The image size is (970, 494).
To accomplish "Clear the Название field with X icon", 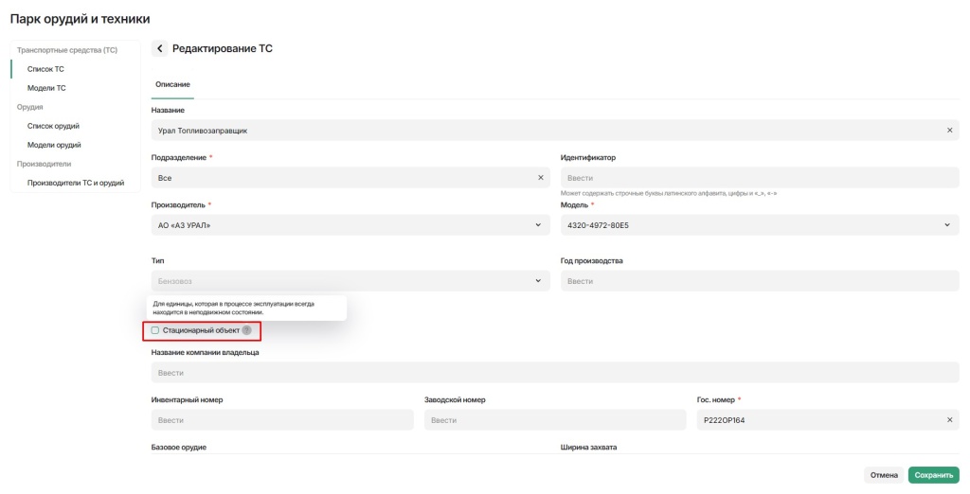I will [x=950, y=130].
